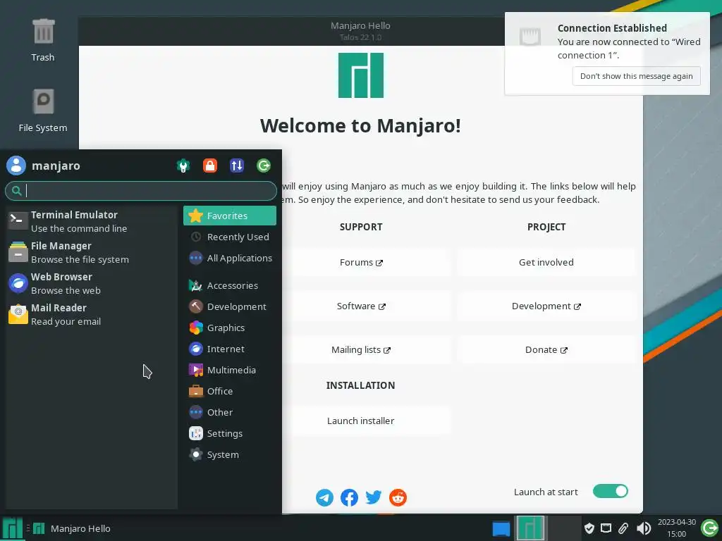
Task: Focus the Whisker menu search field
Action: pos(141,190)
